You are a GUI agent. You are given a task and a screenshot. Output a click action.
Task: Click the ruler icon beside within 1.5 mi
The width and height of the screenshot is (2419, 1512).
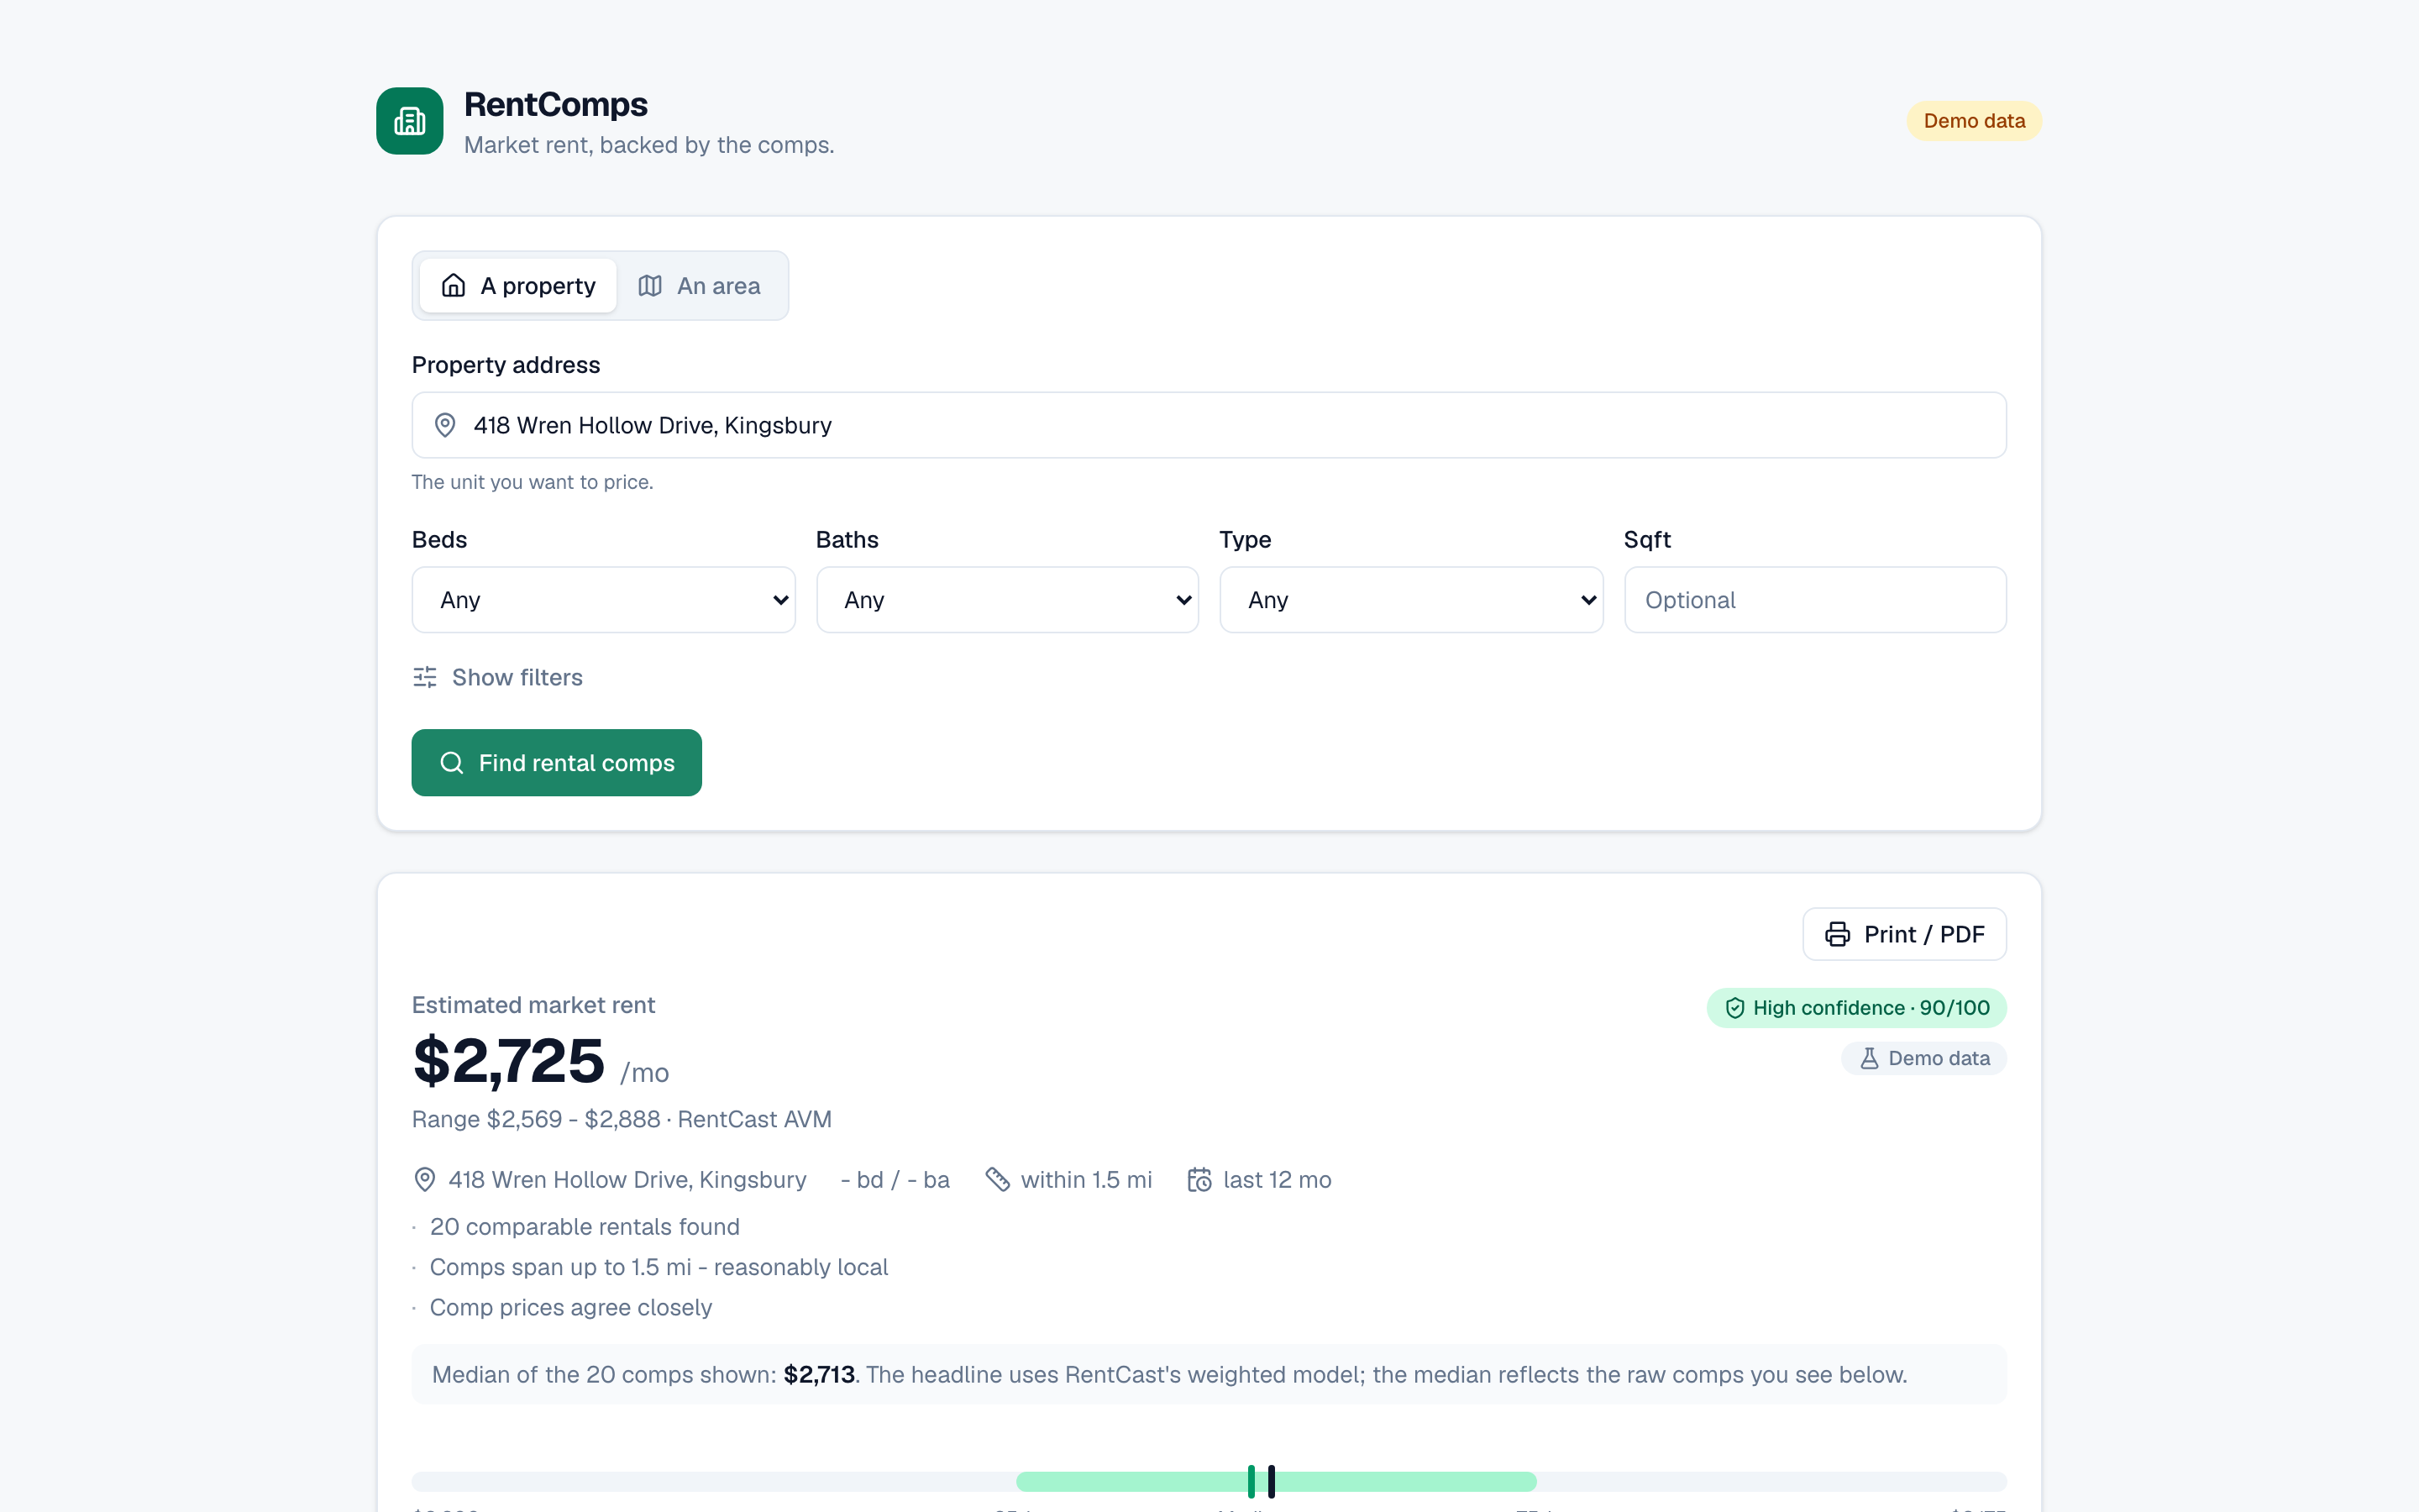pos(998,1180)
